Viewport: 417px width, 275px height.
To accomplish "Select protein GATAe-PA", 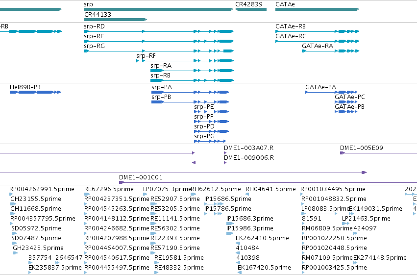I will point(331,92).
